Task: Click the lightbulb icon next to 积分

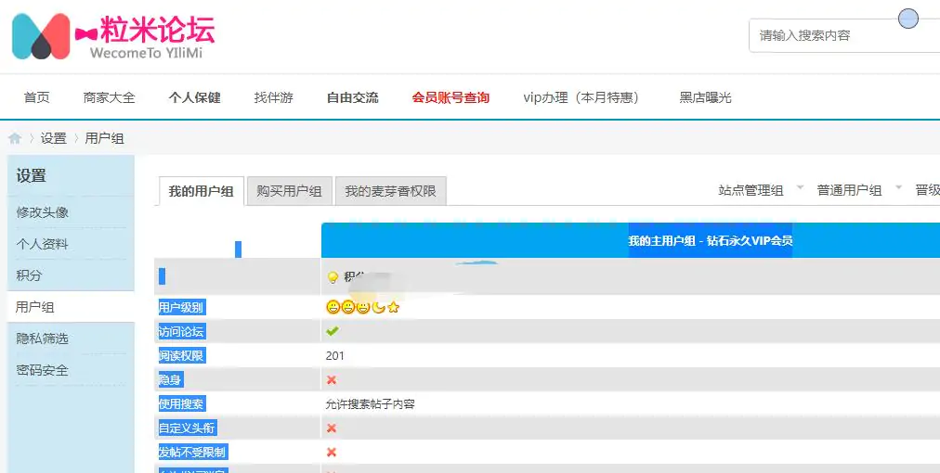Action: tap(333, 277)
